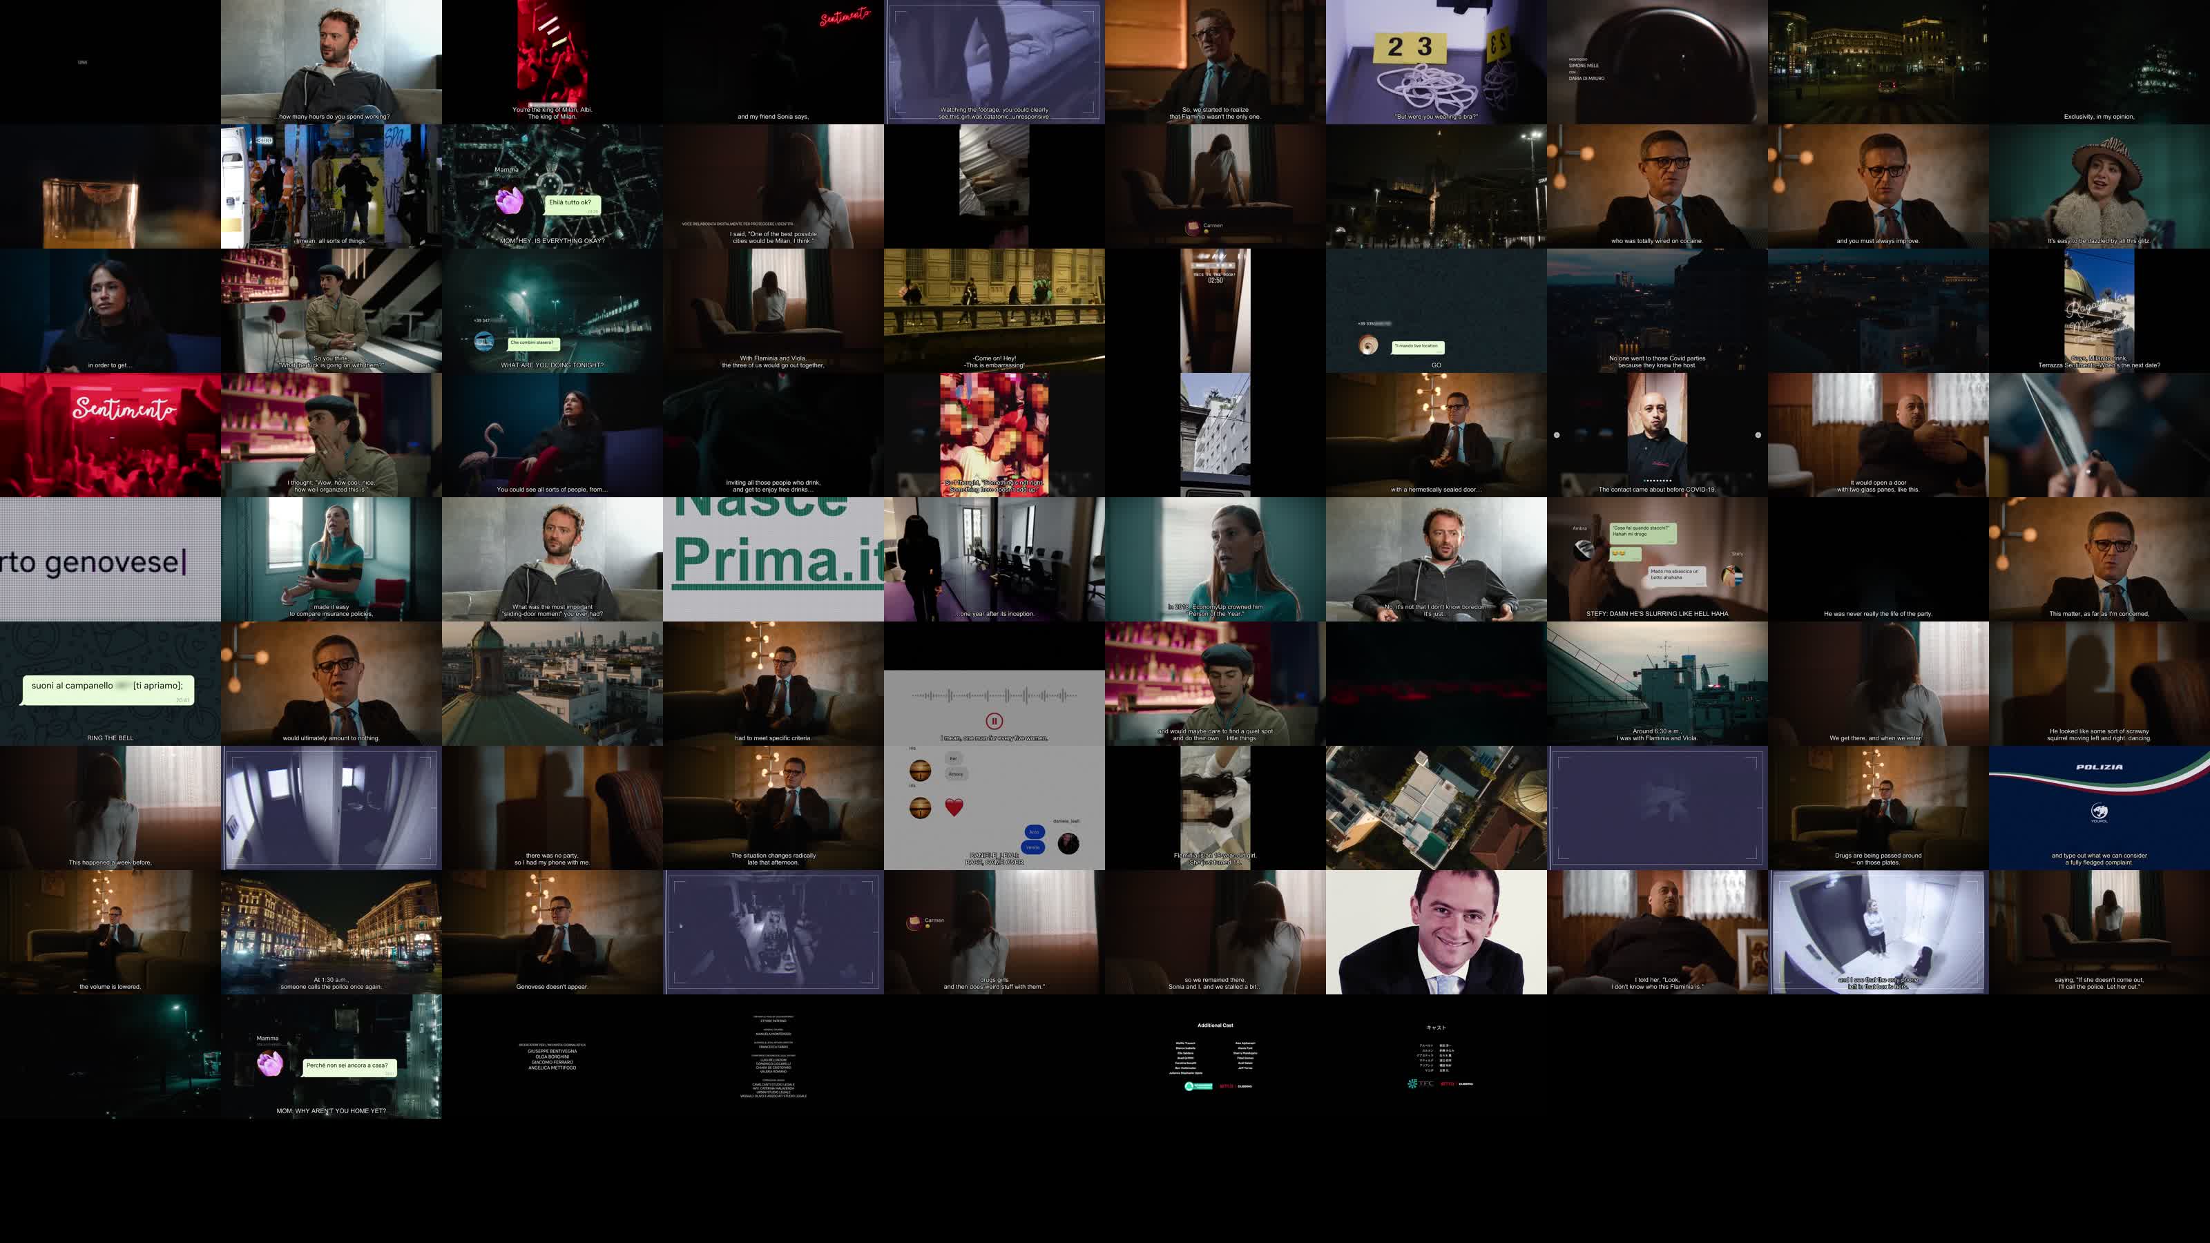This screenshot has width=2210, height=1243.
Task: Select the pixelated red photo thumbnail
Action: coord(994,435)
